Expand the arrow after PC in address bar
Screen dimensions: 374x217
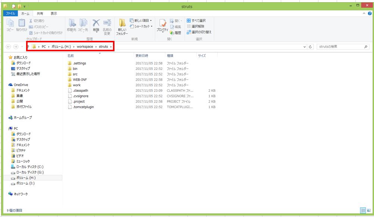48,47
